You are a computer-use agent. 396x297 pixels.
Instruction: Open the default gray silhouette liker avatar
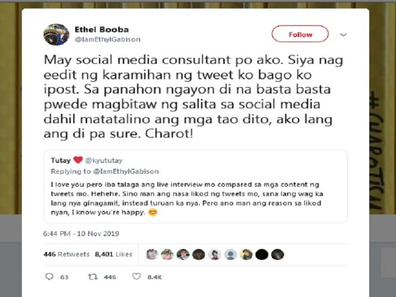[x=230, y=254]
